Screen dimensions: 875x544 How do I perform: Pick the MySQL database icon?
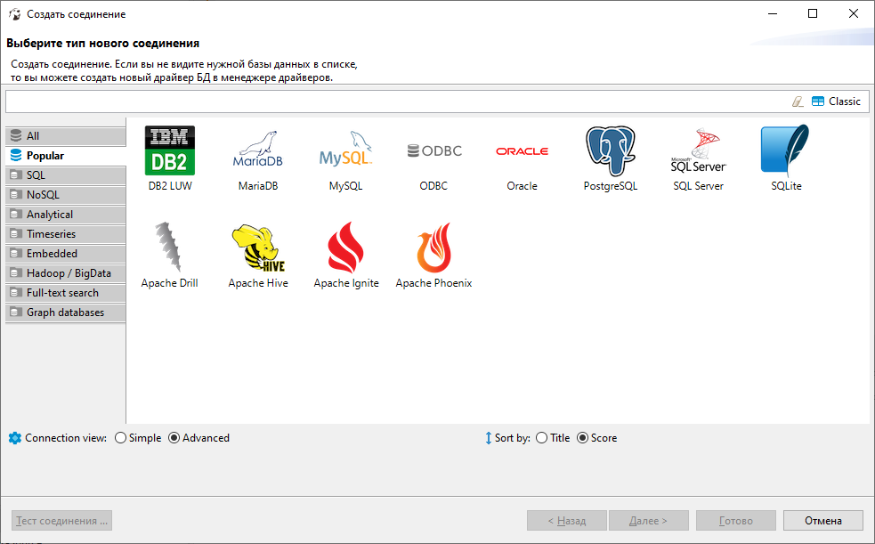tap(345, 151)
